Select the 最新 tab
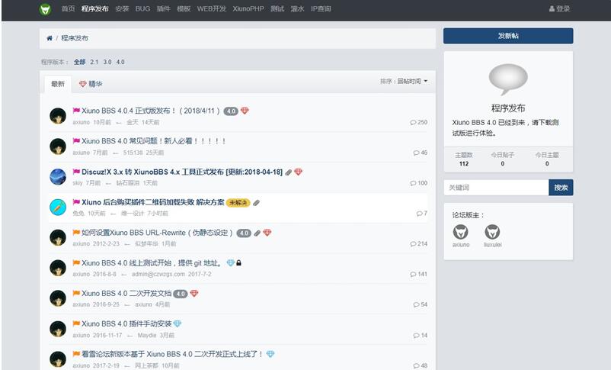611x370 pixels. (x=58, y=84)
